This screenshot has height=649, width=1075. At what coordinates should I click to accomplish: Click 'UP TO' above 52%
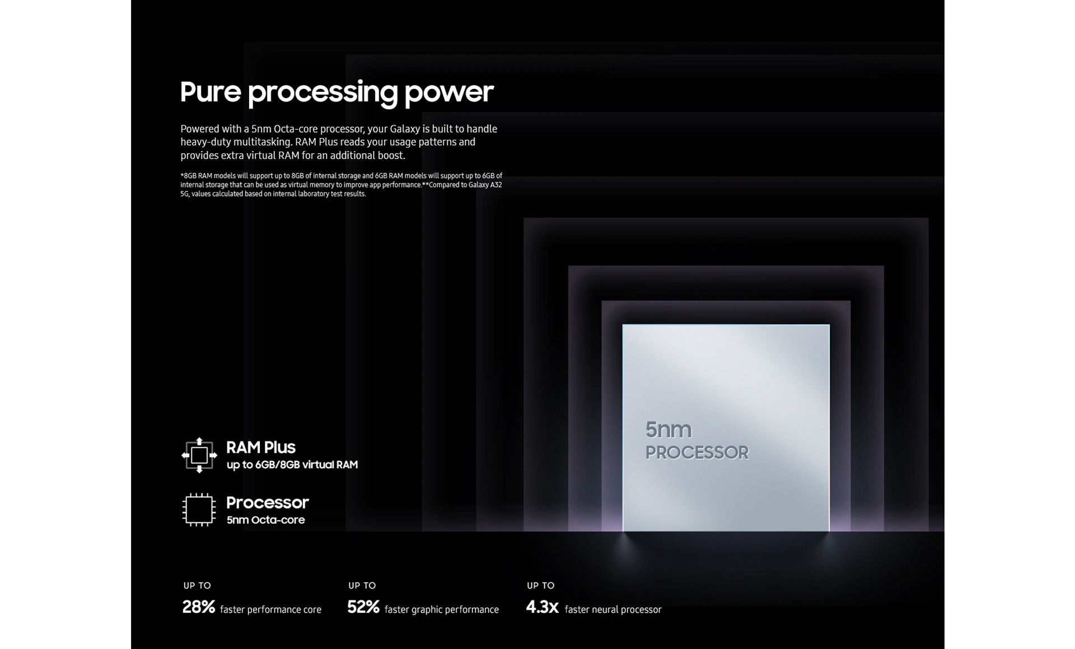coord(362,586)
